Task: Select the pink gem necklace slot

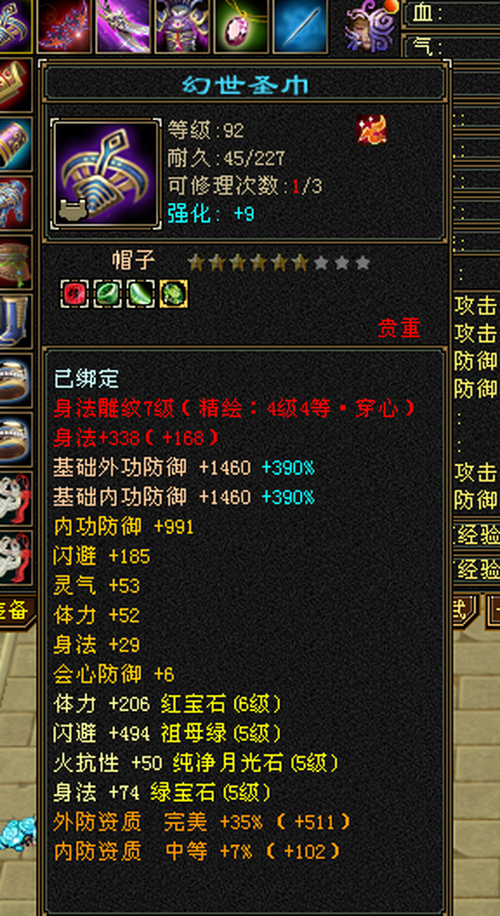Action: [x=242, y=26]
